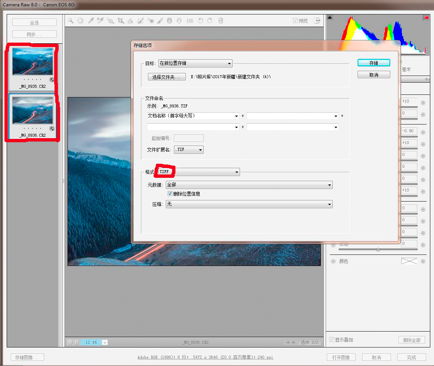Click the 同步... synchronize button

coord(34,34)
